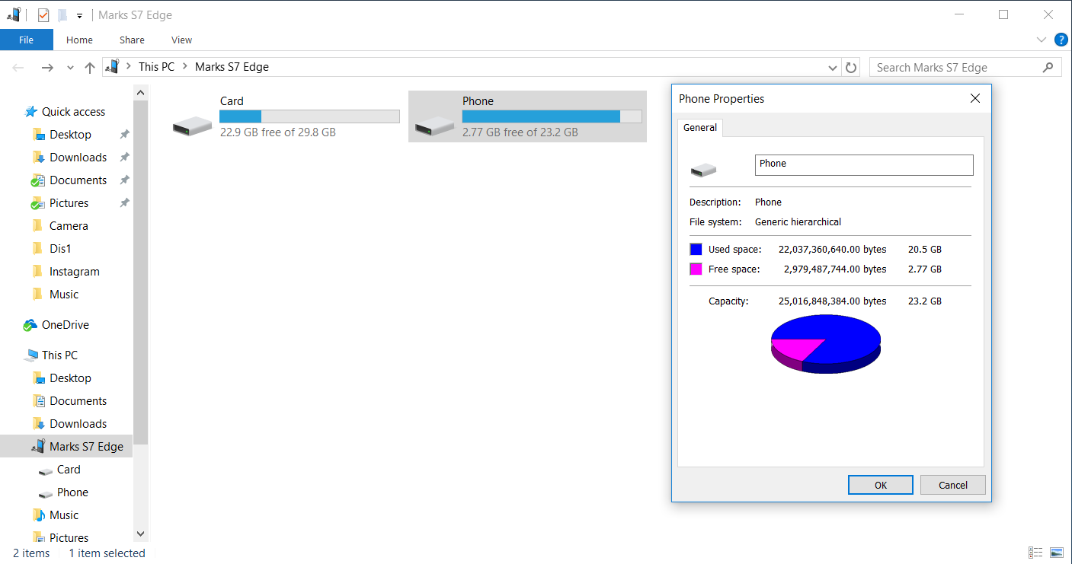Switch to details view in status bar
Screen dimensions: 1072x564
point(1035,553)
